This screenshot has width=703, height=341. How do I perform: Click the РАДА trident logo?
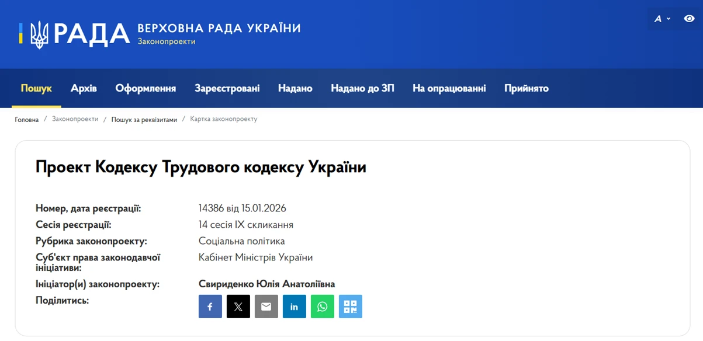40,33
